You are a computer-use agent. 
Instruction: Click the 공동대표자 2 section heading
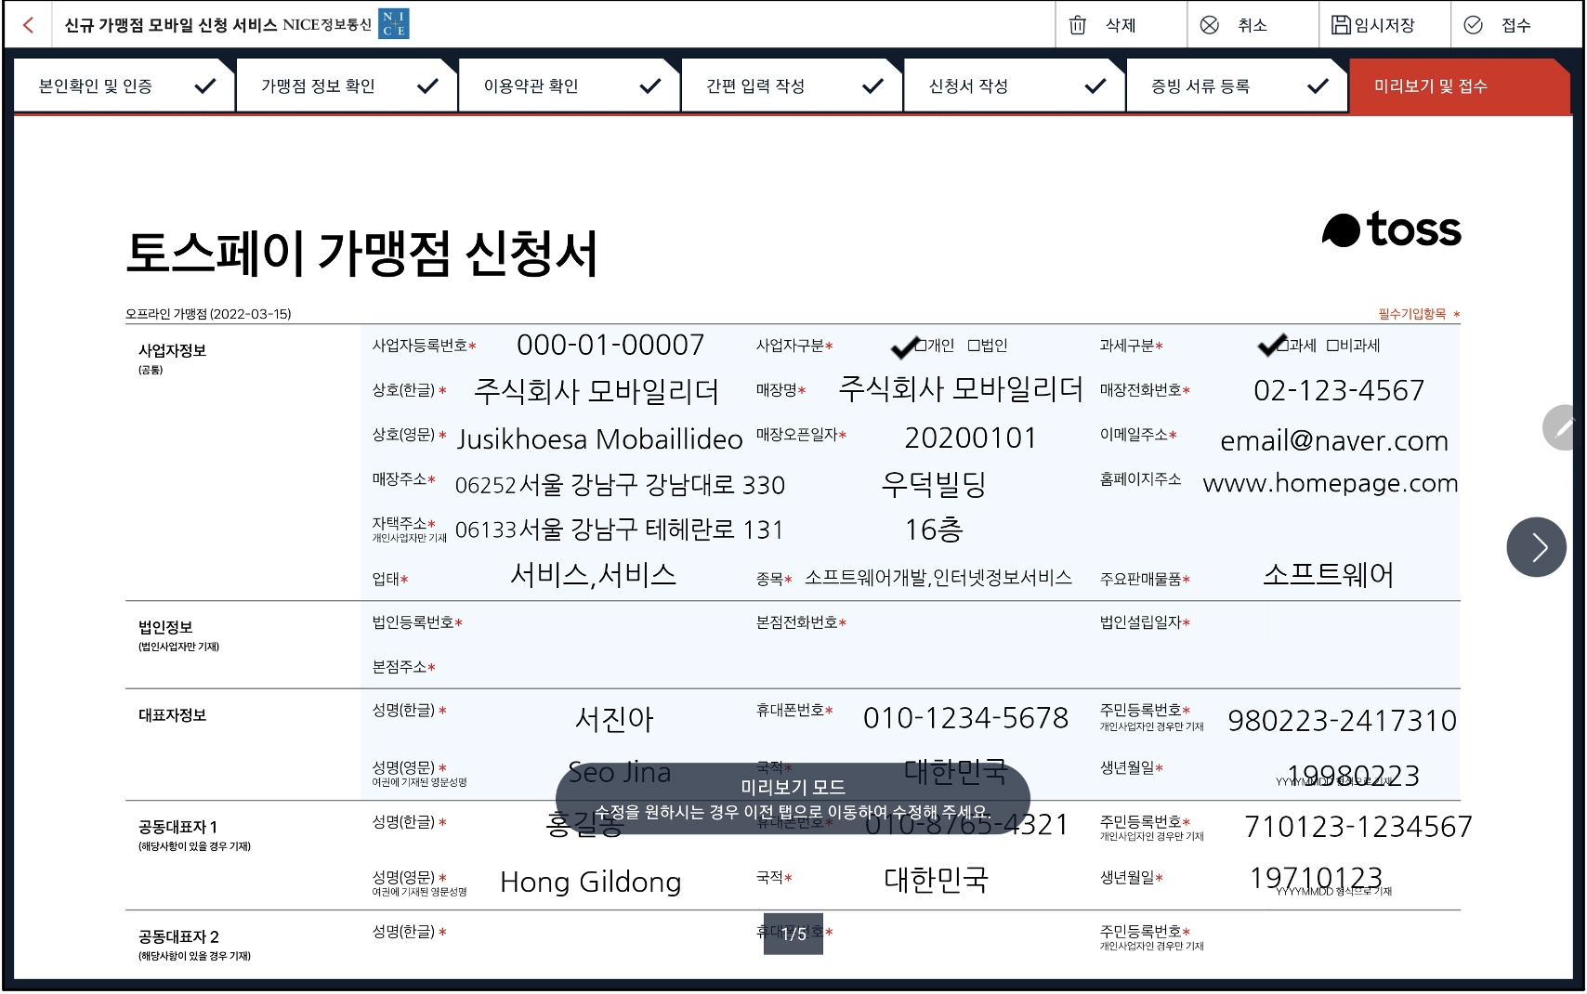[178, 936]
